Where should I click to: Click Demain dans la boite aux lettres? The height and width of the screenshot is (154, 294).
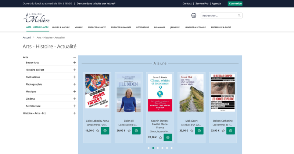[96, 4]
